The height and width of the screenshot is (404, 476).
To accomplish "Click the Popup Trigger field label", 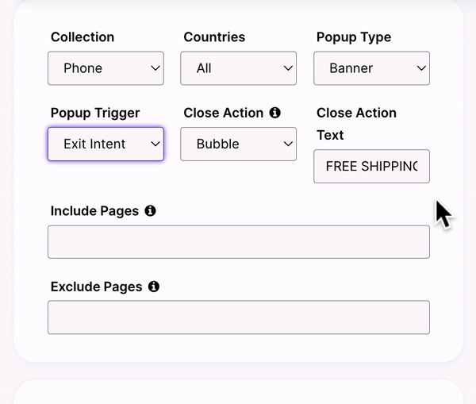I will (x=95, y=114).
